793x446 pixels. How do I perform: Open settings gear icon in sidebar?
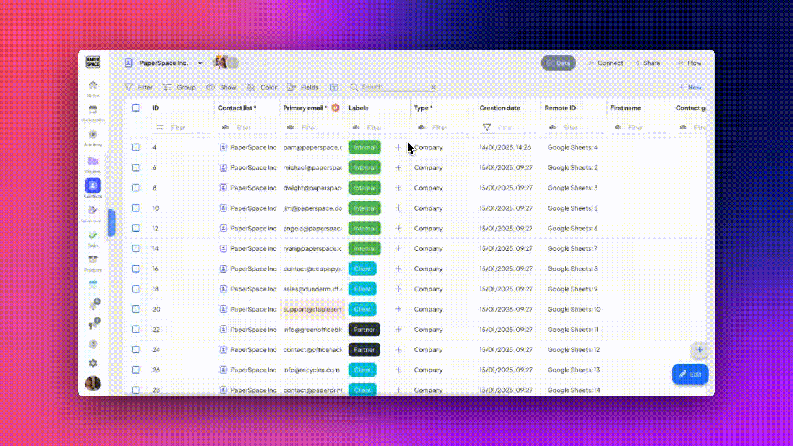93,363
